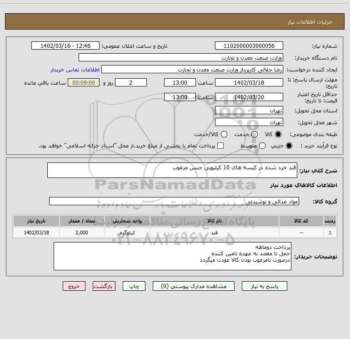Click the شرح کلی نیاز description box
The width and height of the screenshot is (350, 339).
click(172, 170)
